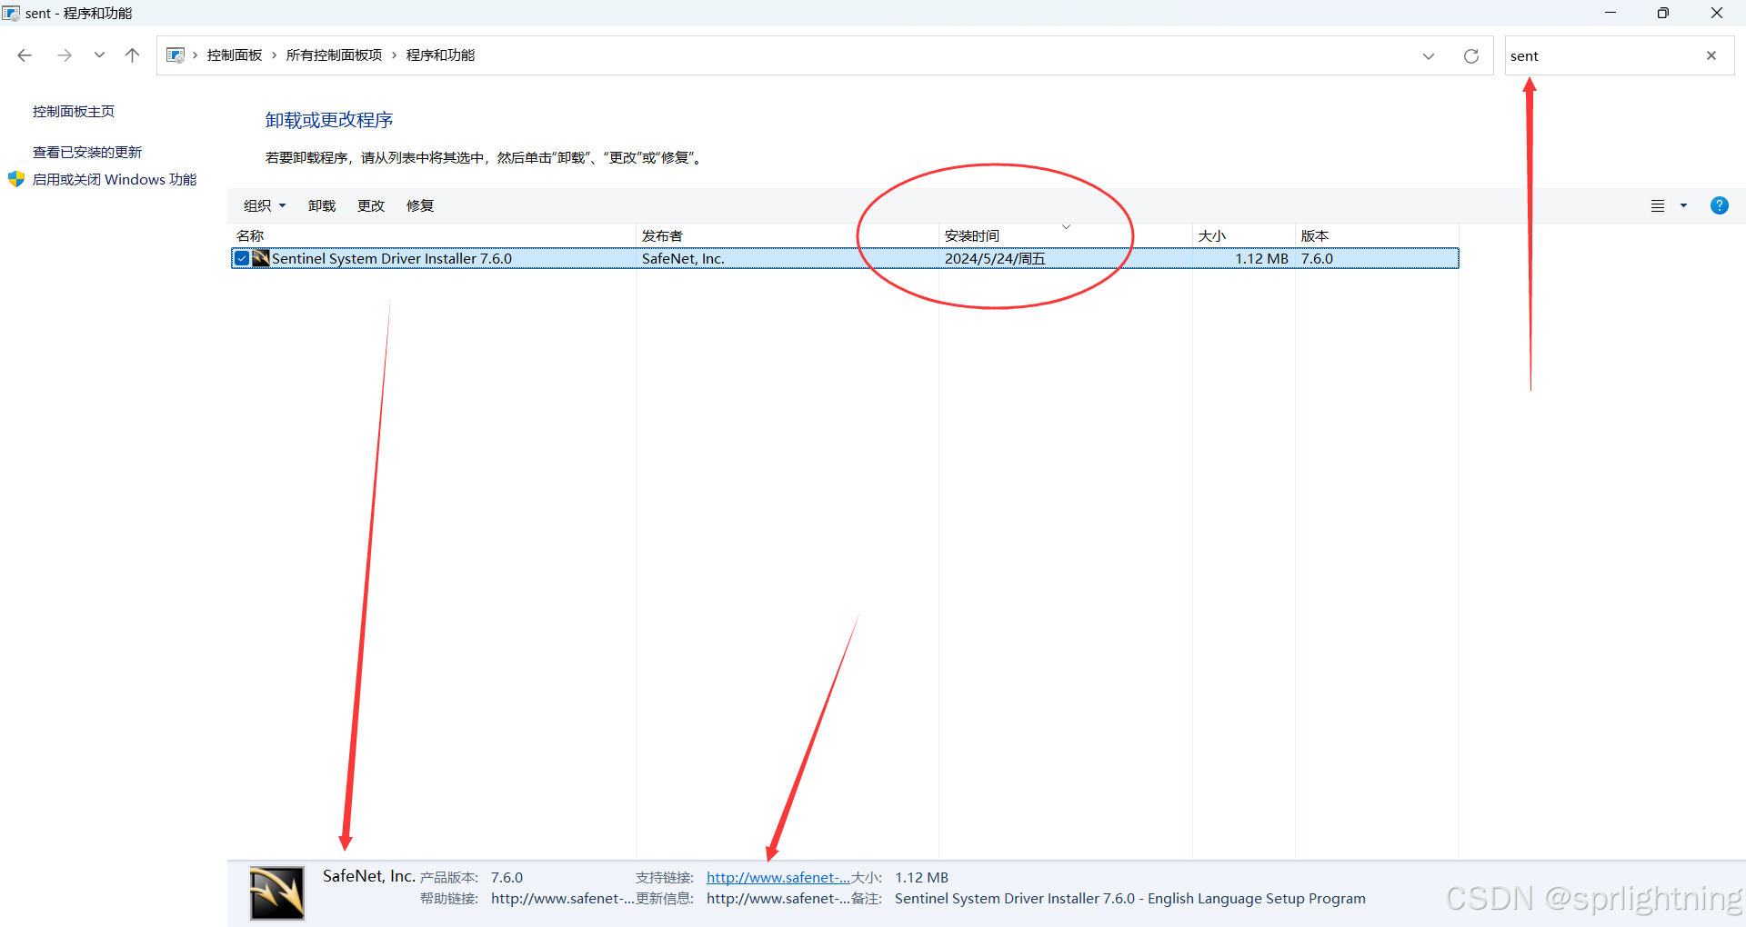
Task: Open the 组织 dropdown menu
Action: tap(265, 206)
